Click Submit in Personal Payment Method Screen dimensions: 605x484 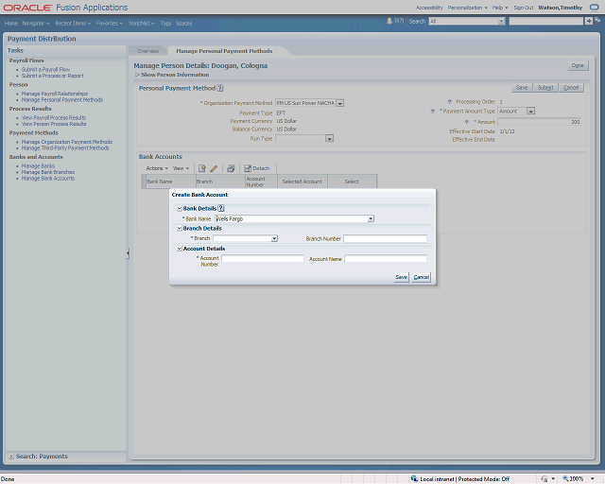point(545,88)
